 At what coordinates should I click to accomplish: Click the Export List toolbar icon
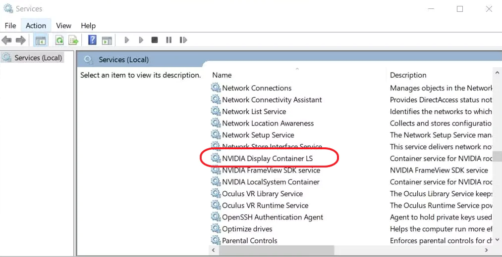(x=73, y=40)
